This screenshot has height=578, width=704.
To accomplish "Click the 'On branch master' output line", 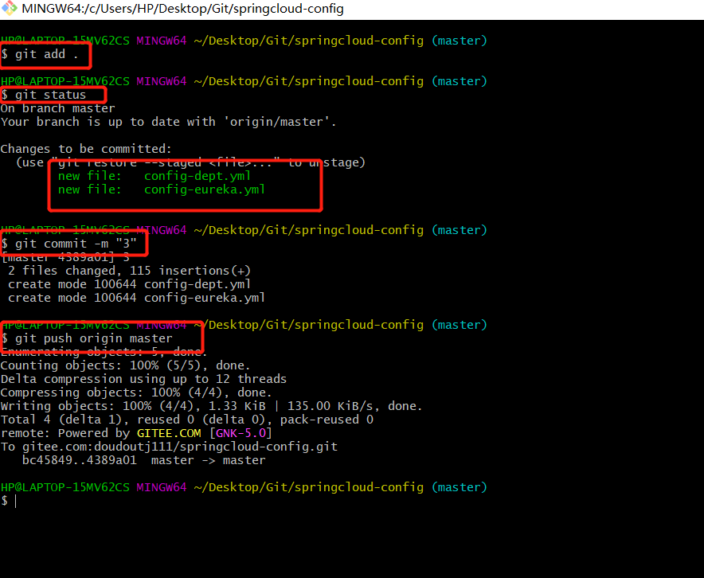I will (57, 108).
